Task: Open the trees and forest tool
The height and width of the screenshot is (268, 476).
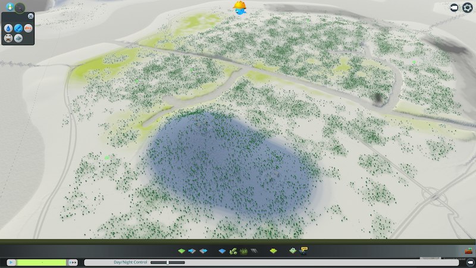Action: tap(243, 251)
